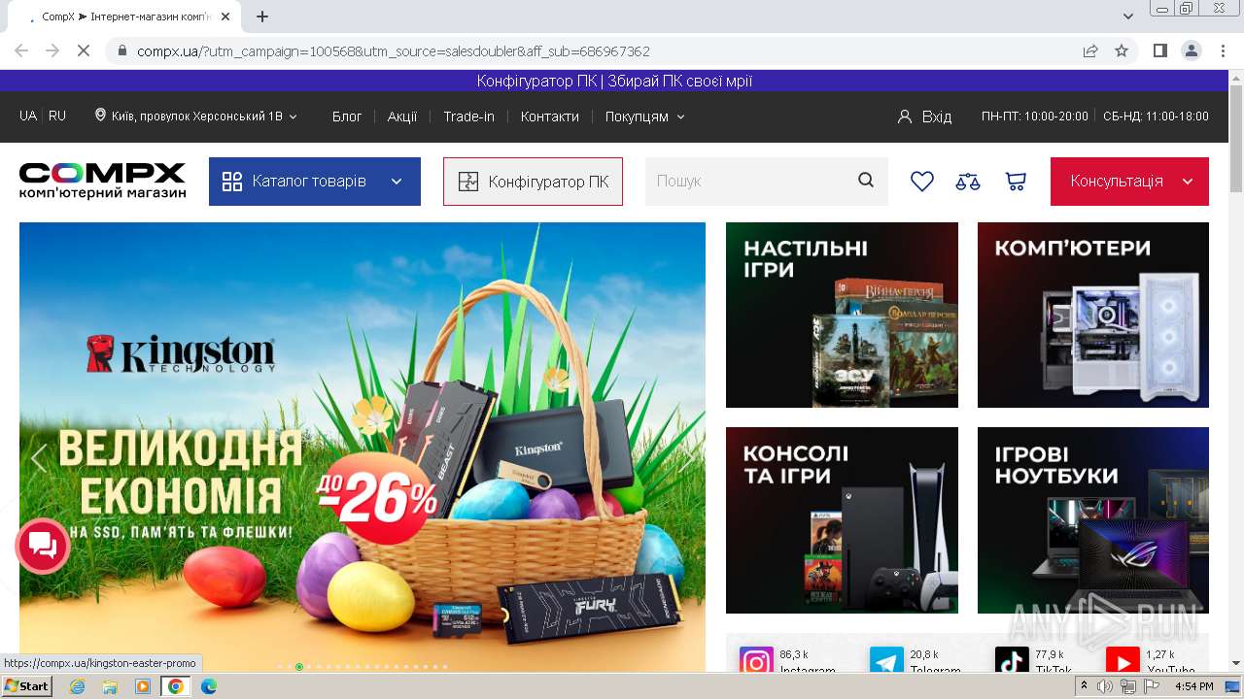Open the Настільні ігри category tile
Viewport: 1244px width, 699px height.
pos(842,315)
